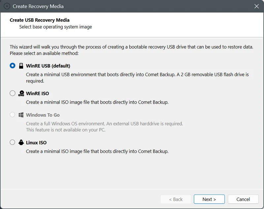Image resolution: width=264 pixels, height=209 pixels.
Task: Click the WinRE USB (default) label
Action: [48, 66]
